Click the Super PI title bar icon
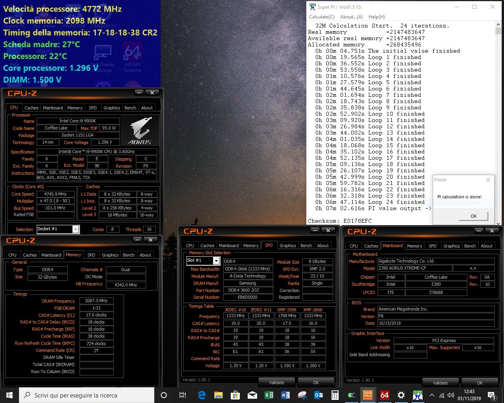This screenshot has width=504, height=403. 313,7
